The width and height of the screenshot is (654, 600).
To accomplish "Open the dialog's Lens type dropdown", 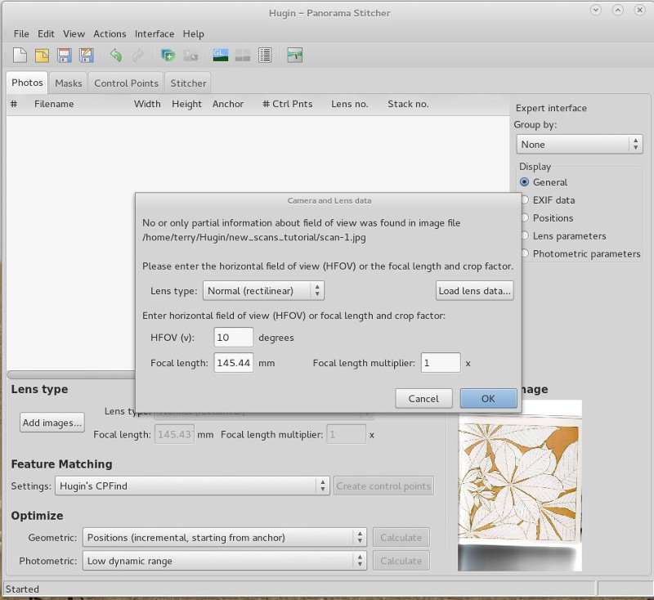I will click(x=263, y=291).
